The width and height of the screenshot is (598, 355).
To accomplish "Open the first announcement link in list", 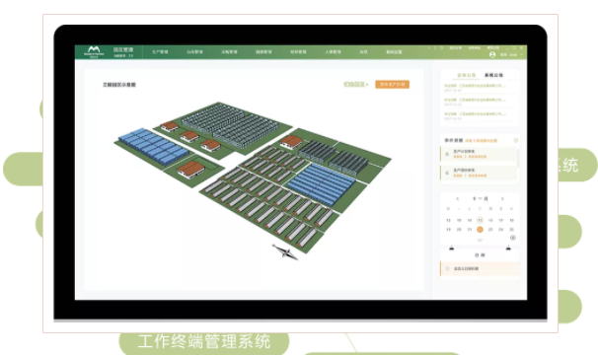I will coord(475,86).
